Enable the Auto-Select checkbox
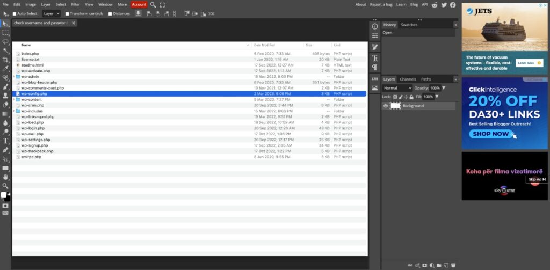The height and width of the screenshot is (270, 550). [15, 14]
